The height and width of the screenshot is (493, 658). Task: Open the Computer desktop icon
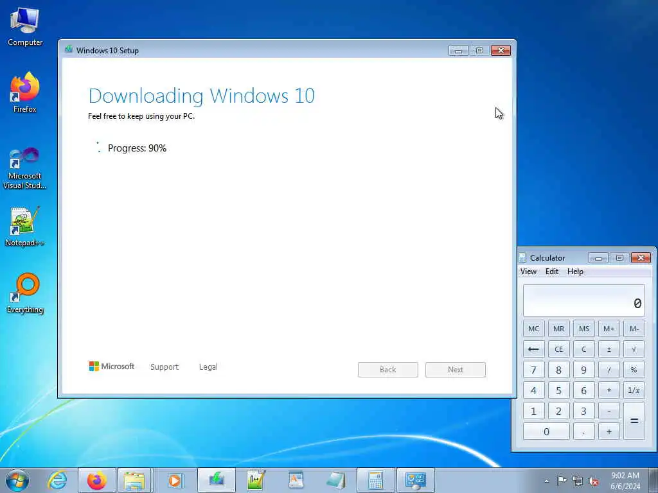pyautogui.click(x=25, y=27)
